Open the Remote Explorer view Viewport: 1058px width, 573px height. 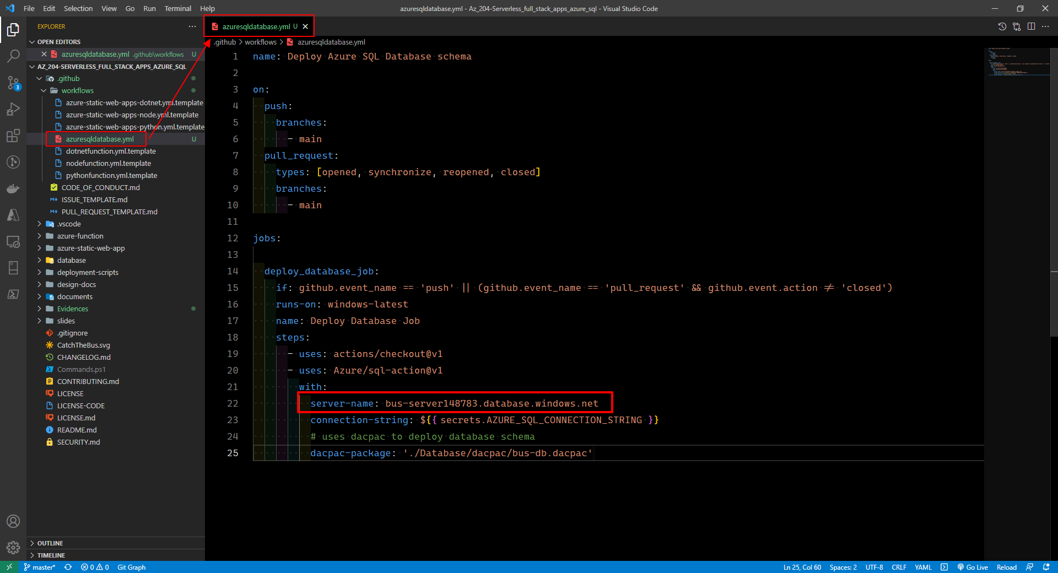tap(13, 241)
